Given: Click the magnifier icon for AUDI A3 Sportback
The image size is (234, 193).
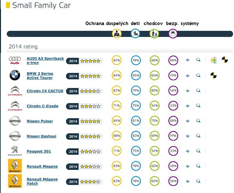Looking at the screenshot, I should 198,60.
